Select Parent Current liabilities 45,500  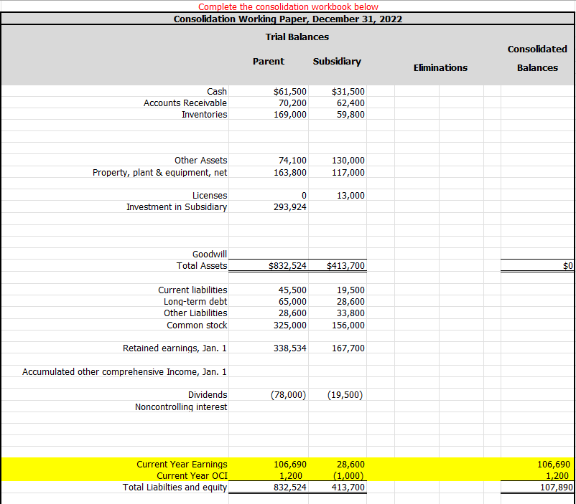coord(292,290)
